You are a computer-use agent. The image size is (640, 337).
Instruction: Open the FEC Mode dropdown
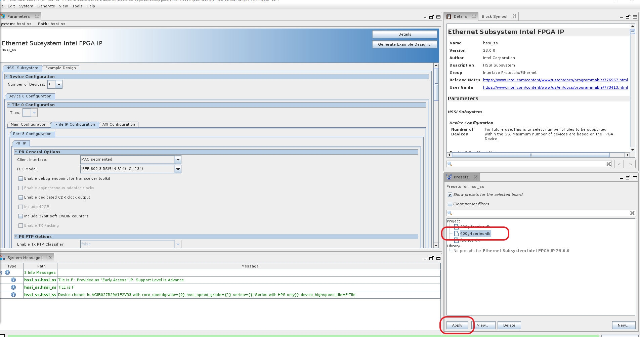pyautogui.click(x=178, y=169)
